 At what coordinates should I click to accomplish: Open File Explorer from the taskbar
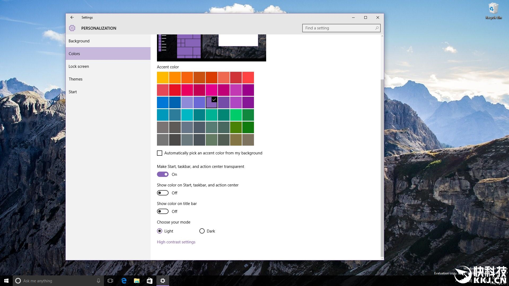coord(137,281)
